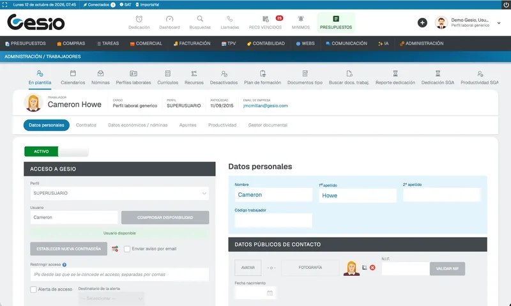Viewport: 511px width, 306px height.
Task: Open Buscar docs. trabaj. icon
Action: (x=349, y=73)
